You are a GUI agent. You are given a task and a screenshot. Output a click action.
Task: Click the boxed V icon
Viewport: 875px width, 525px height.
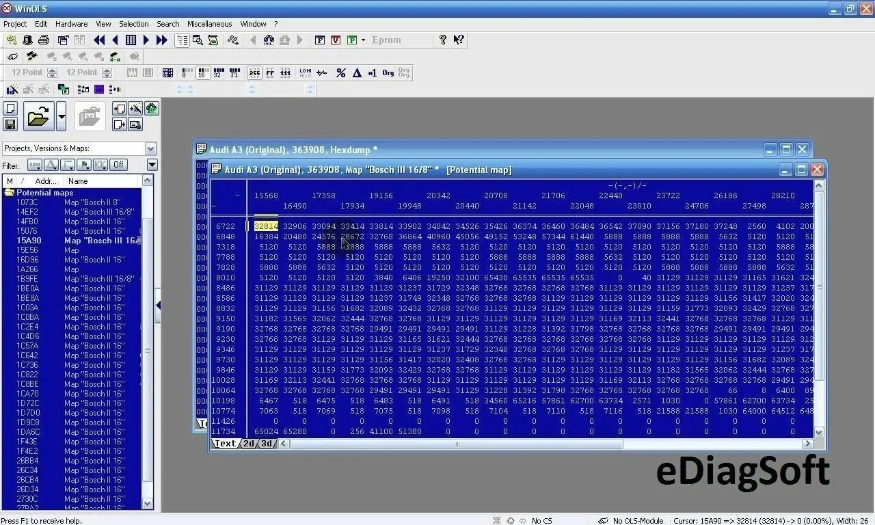coord(336,40)
